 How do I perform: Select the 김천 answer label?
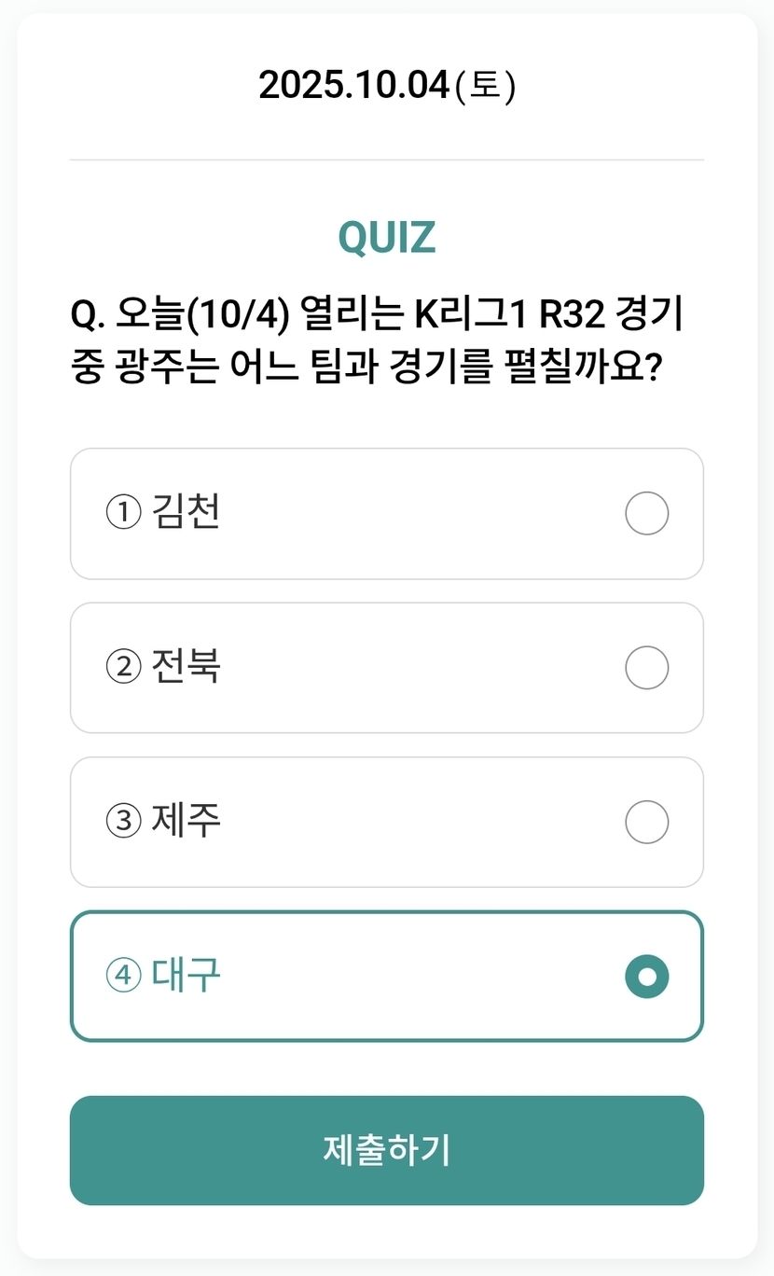pyautogui.click(x=185, y=513)
